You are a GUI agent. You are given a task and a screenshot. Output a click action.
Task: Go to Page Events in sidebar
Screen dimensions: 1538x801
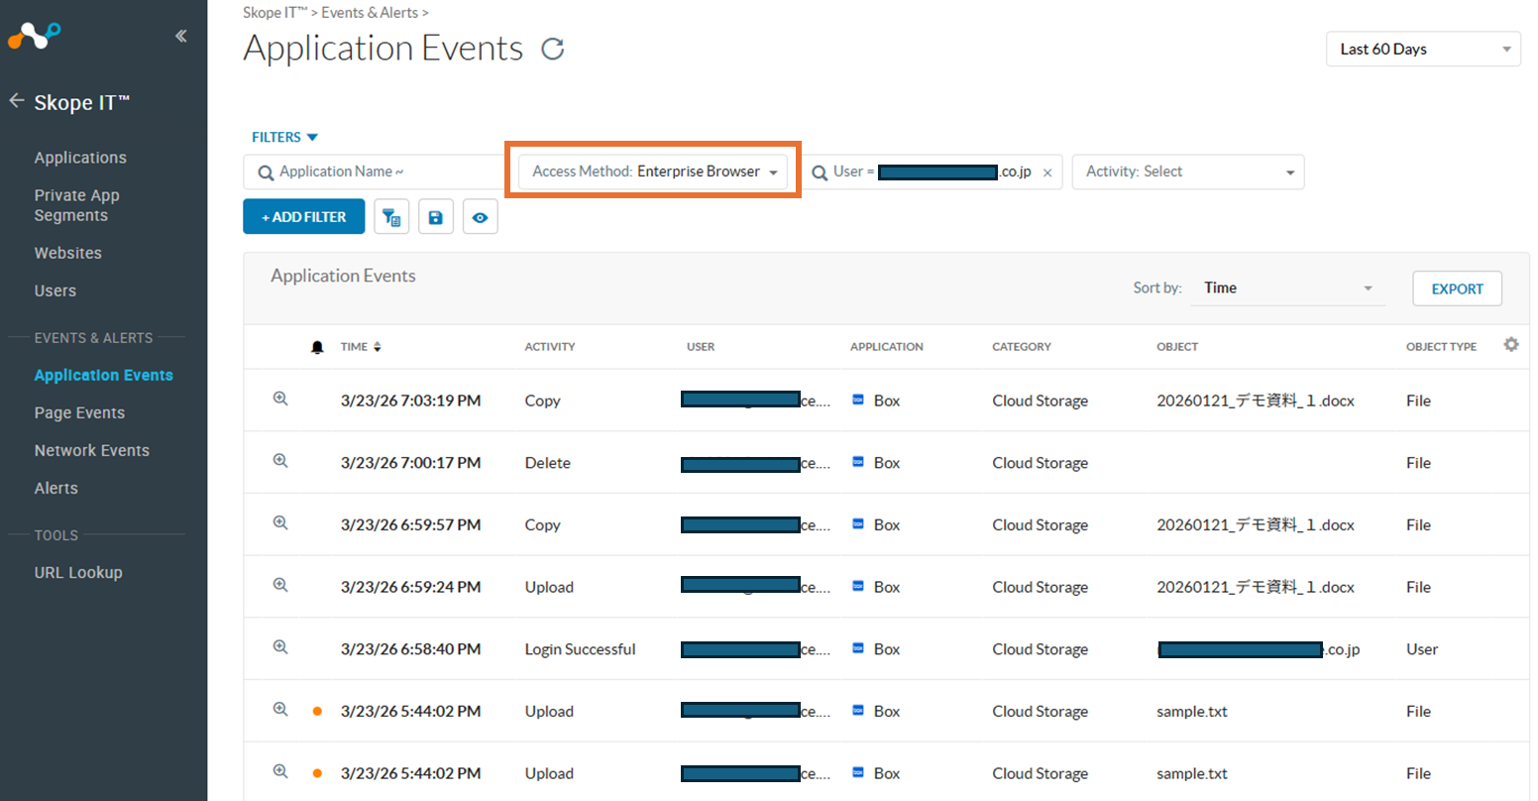79,412
